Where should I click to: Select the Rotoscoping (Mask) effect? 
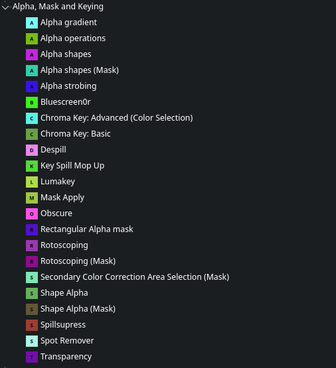78,261
